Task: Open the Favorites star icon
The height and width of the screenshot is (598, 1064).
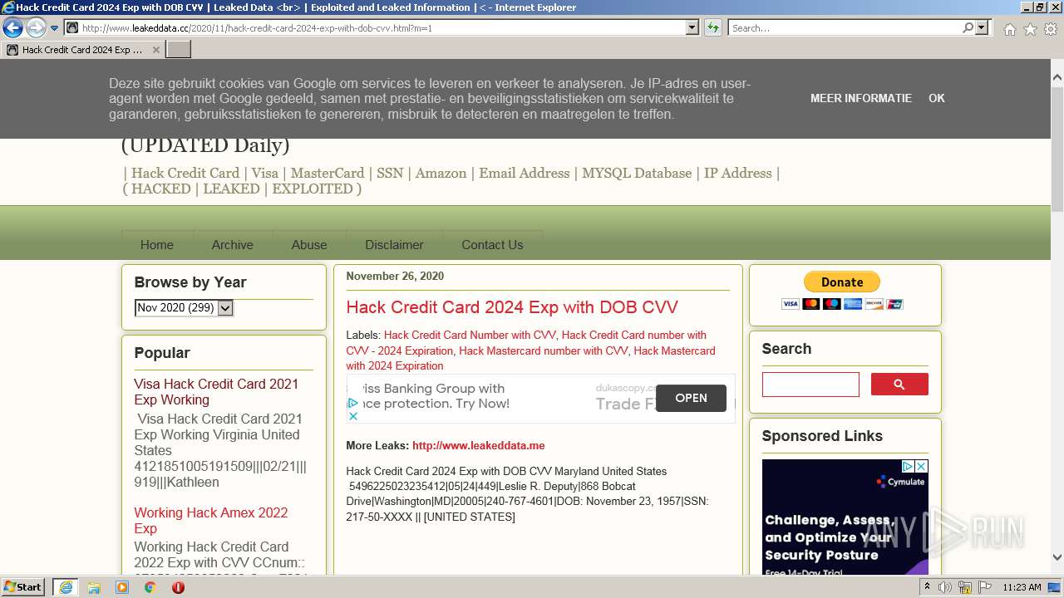Action: pos(1030,29)
